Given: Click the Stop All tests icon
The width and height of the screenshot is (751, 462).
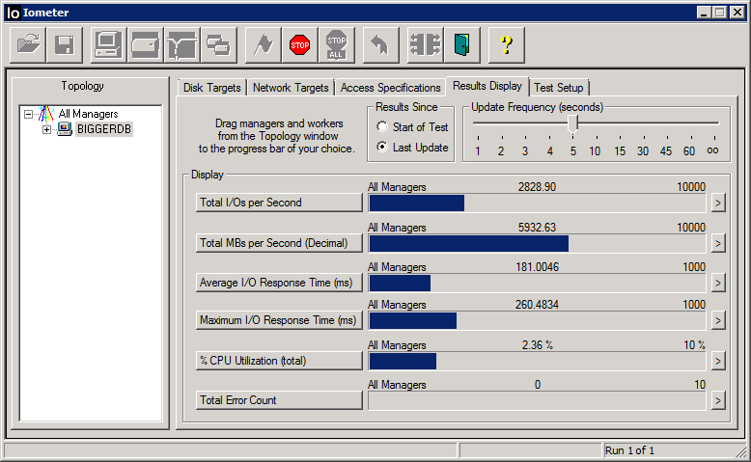Looking at the screenshot, I should (x=337, y=45).
